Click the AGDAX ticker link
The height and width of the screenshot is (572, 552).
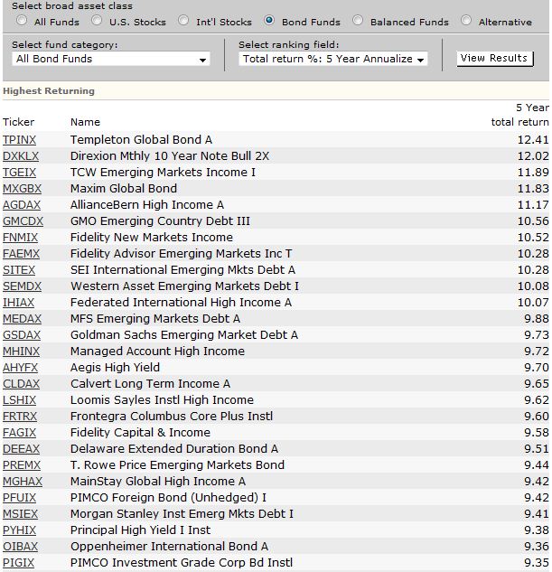tap(22, 205)
